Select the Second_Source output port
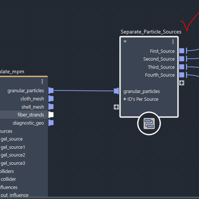The image size is (199, 199). (182, 59)
